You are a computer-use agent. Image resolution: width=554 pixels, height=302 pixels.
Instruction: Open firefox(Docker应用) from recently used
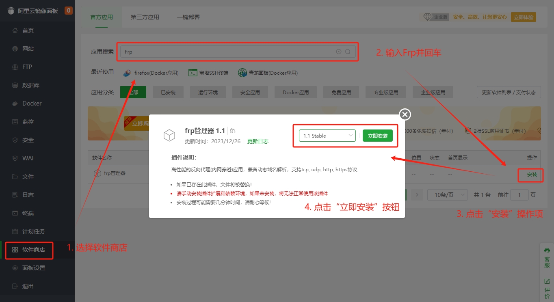tap(151, 73)
